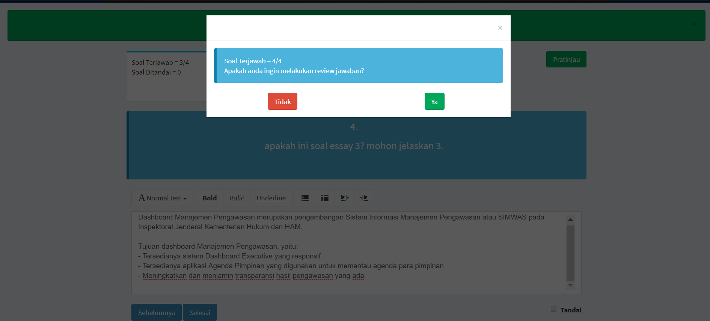Screen dimensions: 710x321
Task: Apply Underline formatting in editor
Action: tap(271, 198)
